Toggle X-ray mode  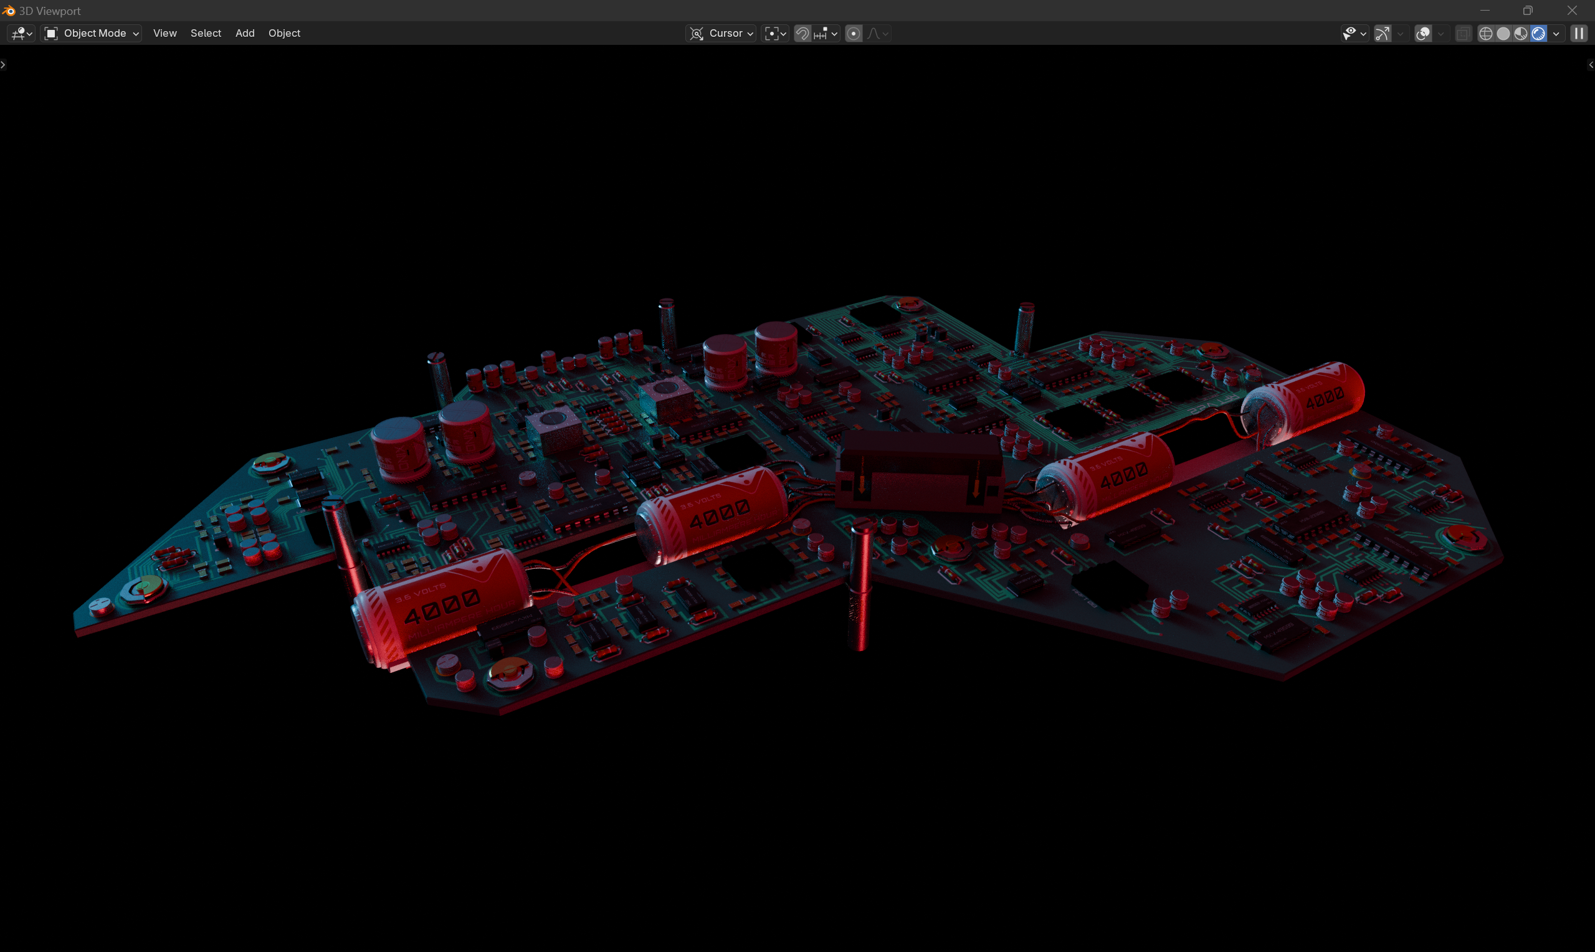(x=1463, y=34)
